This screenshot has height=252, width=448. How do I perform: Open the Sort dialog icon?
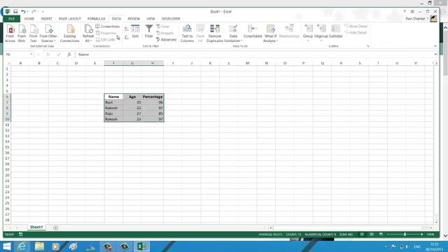(135, 31)
